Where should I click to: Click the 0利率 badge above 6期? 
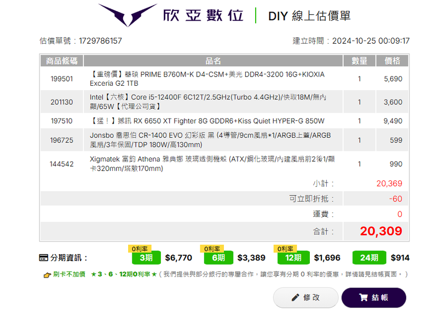212,249
